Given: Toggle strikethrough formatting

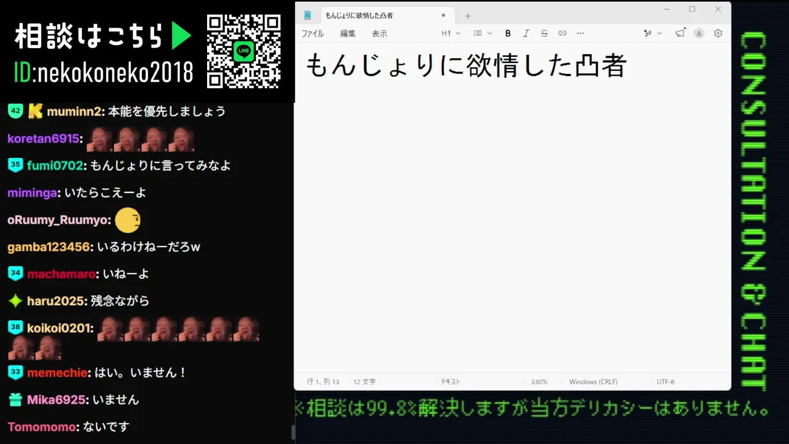Looking at the screenshot, I should coord(544,33).
